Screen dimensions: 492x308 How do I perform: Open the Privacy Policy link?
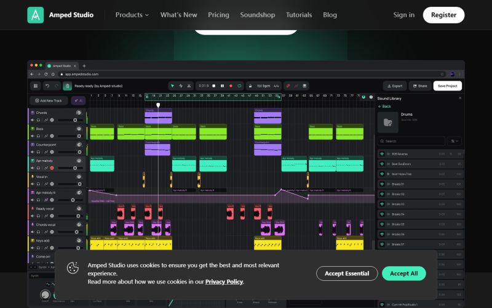coord(224,282)
